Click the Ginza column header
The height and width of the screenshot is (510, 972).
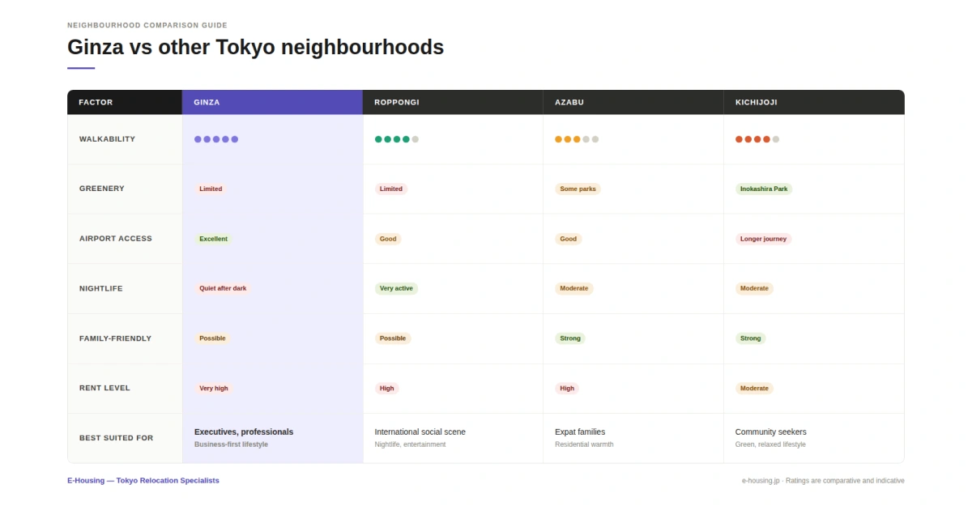click(x=272, y=102)
